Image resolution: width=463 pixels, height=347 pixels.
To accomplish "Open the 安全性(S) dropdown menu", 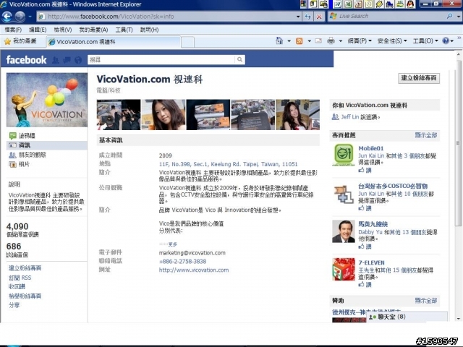I will [x=392, y=41].
